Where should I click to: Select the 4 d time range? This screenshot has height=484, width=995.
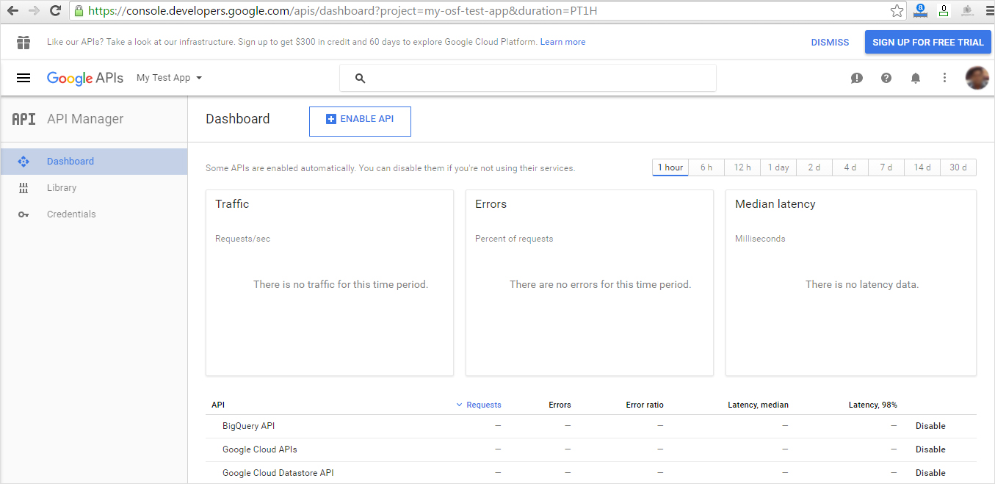850,167
